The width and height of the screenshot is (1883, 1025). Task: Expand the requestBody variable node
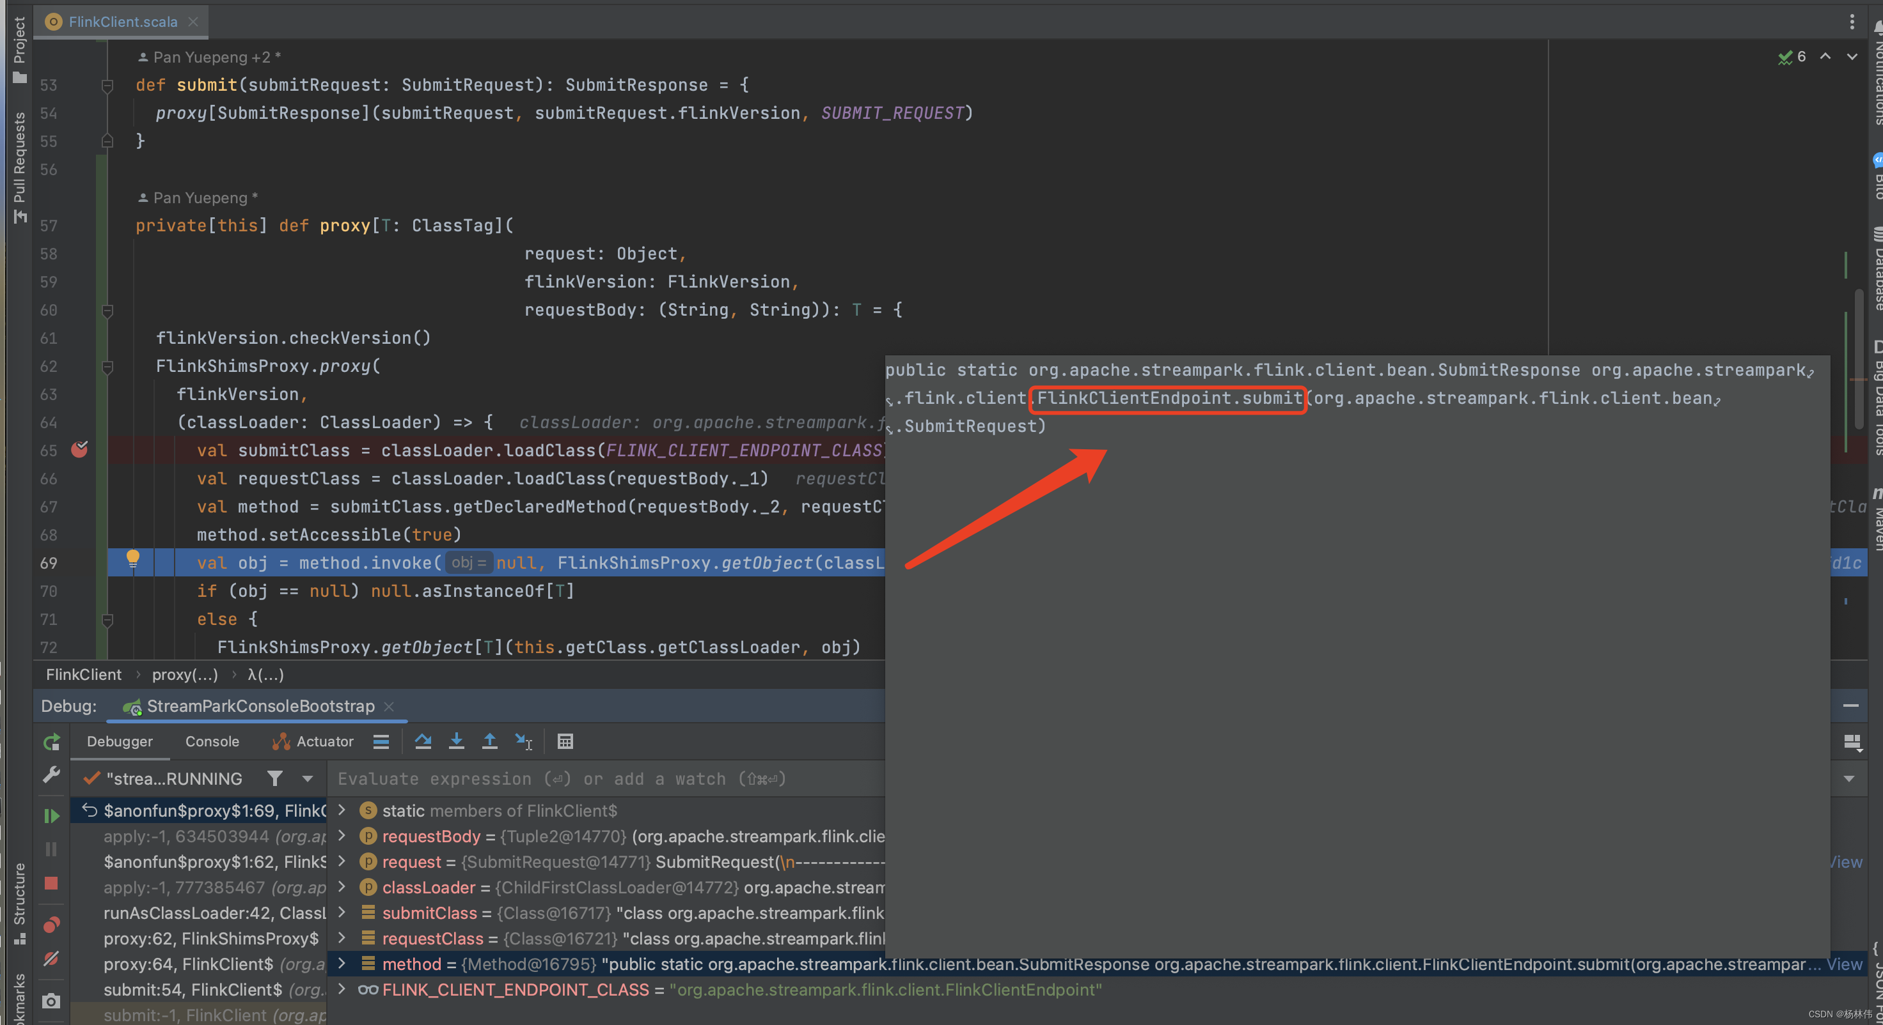(x=342, y=836)
